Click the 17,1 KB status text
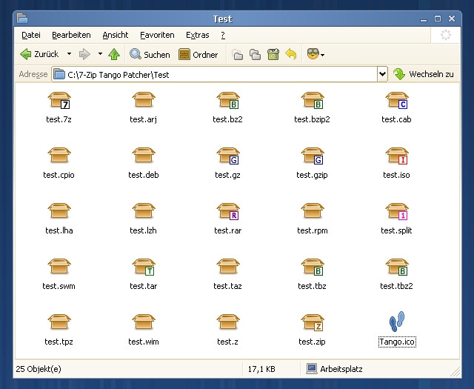Image resolution: width=474 pixels, height=389 pixels. click(x=261, y=369)
